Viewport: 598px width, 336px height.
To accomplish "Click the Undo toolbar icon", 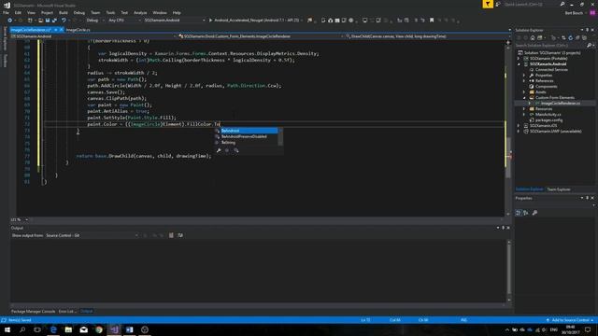I will [64, 21].
